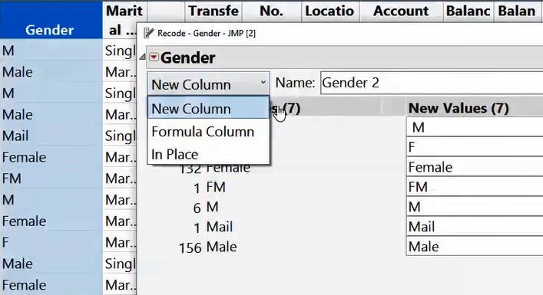Select the first M cell in Gender column
The width and height of the screenshot is (543, 295).
point(51,51)
